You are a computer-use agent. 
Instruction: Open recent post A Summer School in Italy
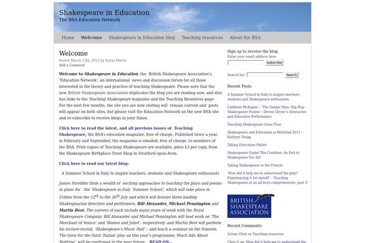[263, 97]
